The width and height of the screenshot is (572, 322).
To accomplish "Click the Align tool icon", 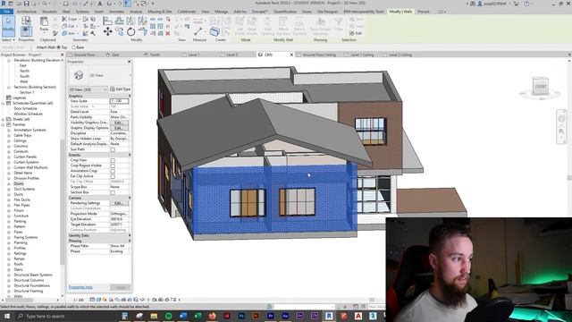I will (107, 21).
